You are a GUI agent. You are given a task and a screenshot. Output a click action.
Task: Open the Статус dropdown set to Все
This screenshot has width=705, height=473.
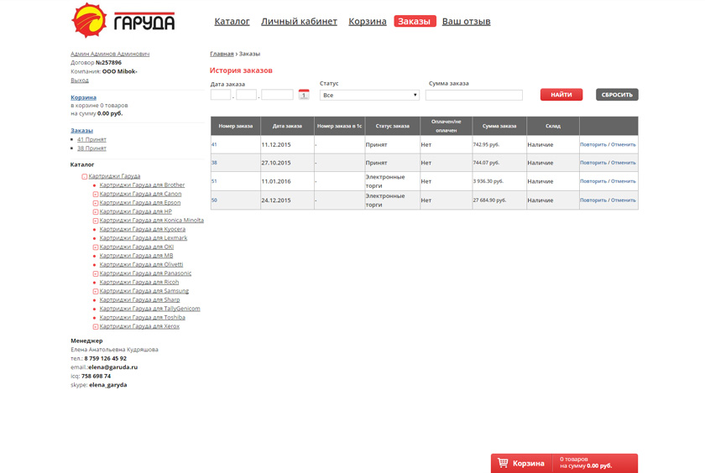coord(369,96)
